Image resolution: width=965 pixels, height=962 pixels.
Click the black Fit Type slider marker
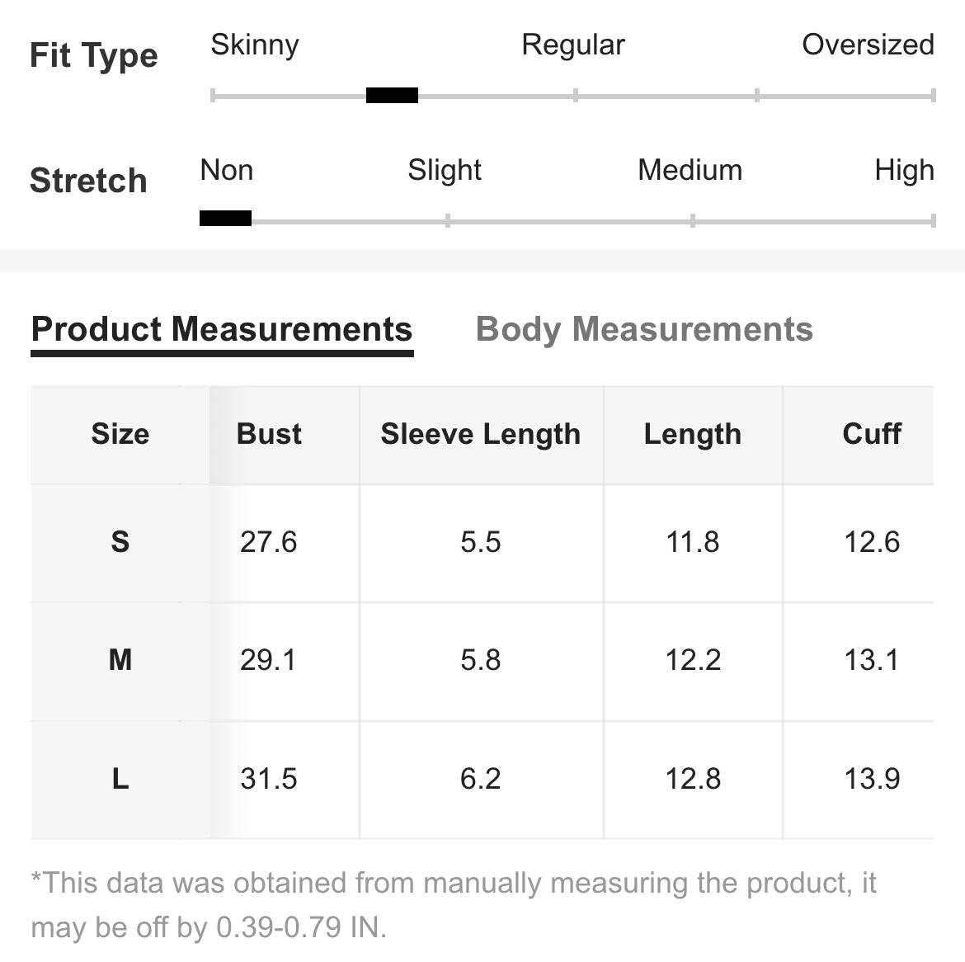tap(392, 96)
